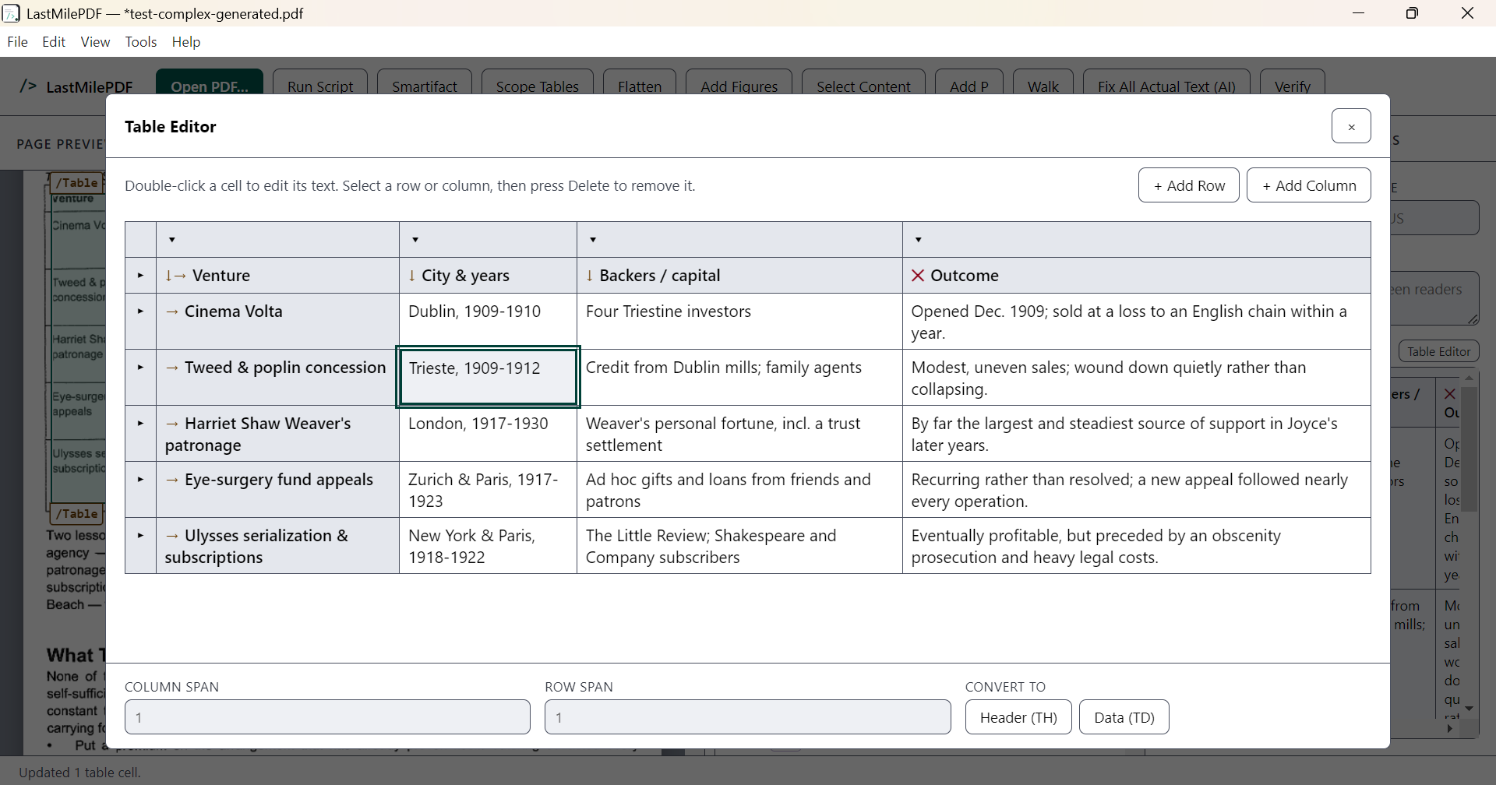
Task: Open Backers / capital column selector arrow
Action: [593, 240]
